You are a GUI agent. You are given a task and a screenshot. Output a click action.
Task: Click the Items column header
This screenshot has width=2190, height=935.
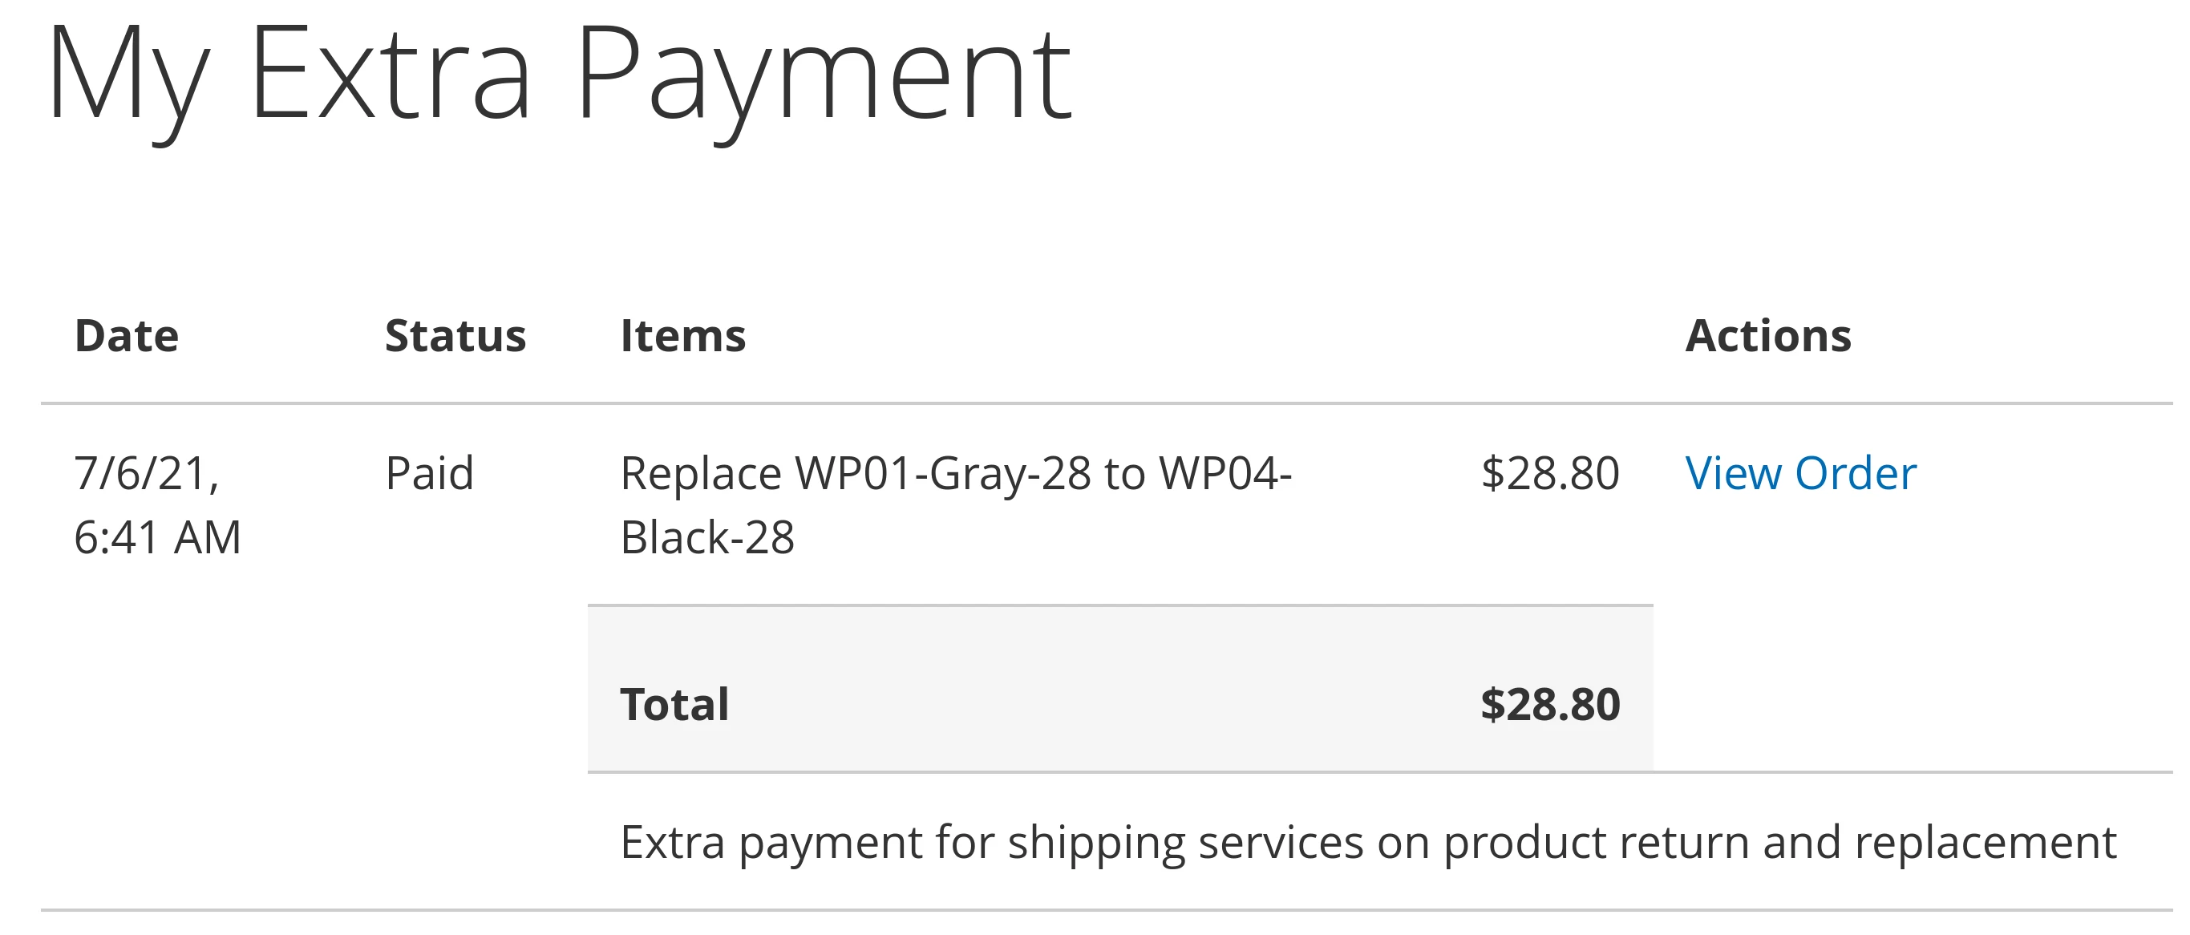[683, 337]
